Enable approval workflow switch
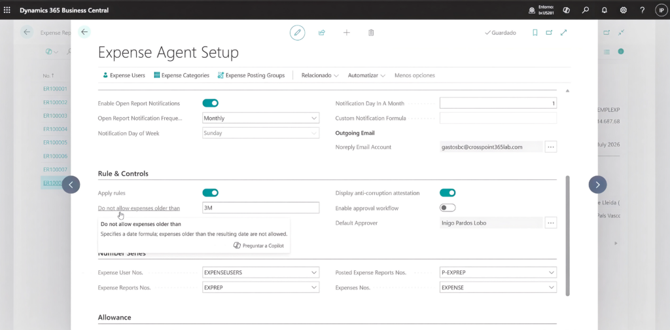670x330 pixels. point(448,208)
